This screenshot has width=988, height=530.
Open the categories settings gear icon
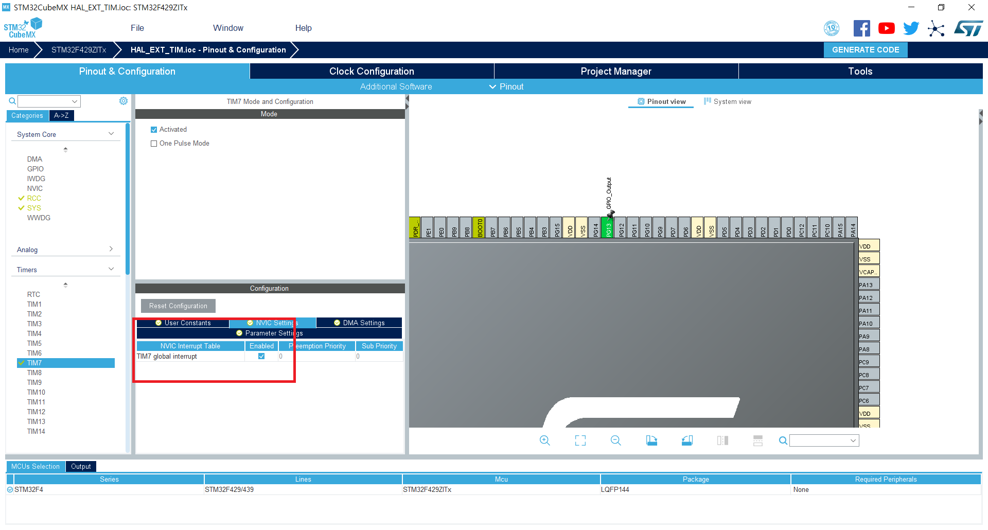pos(123,101)
